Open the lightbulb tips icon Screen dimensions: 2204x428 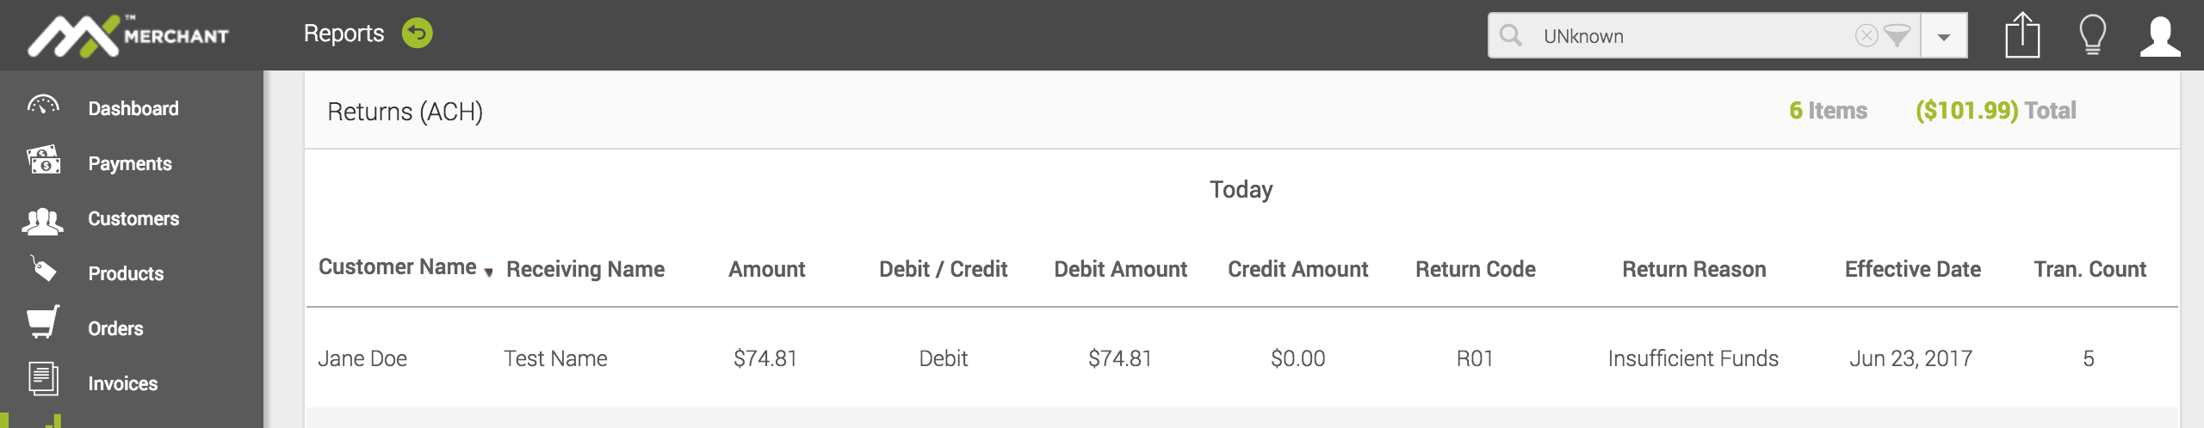(2092, 36)
